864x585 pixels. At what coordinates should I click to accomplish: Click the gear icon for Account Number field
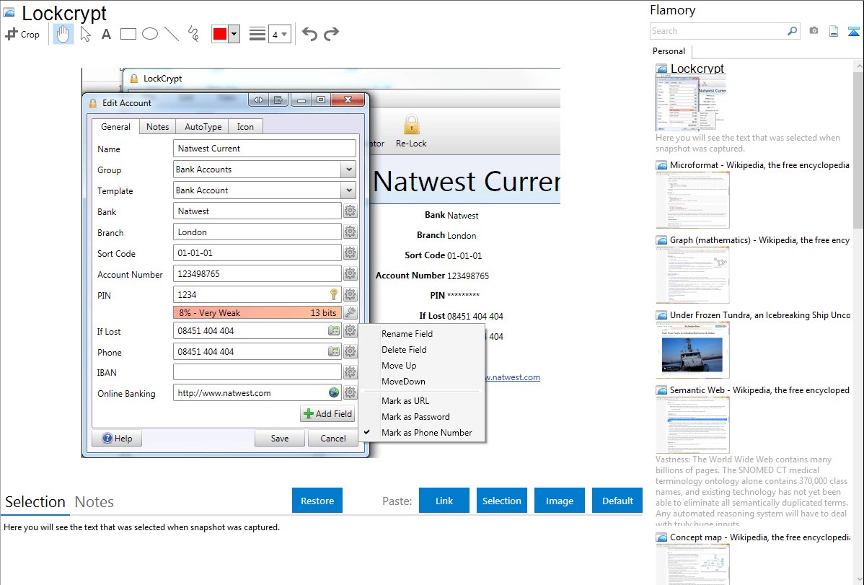point(350,274)
